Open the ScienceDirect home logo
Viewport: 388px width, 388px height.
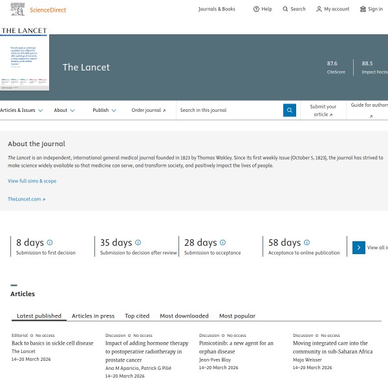tap(48, 10)
